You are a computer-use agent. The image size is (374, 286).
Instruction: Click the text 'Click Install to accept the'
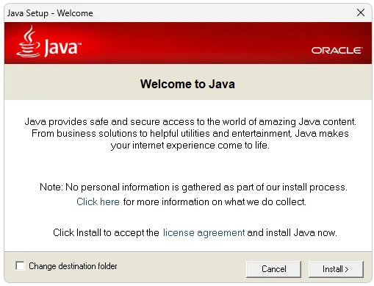(106, 232)
